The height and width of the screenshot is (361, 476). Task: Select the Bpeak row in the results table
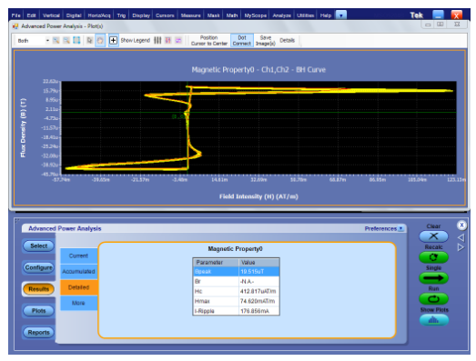click(236, 272)
